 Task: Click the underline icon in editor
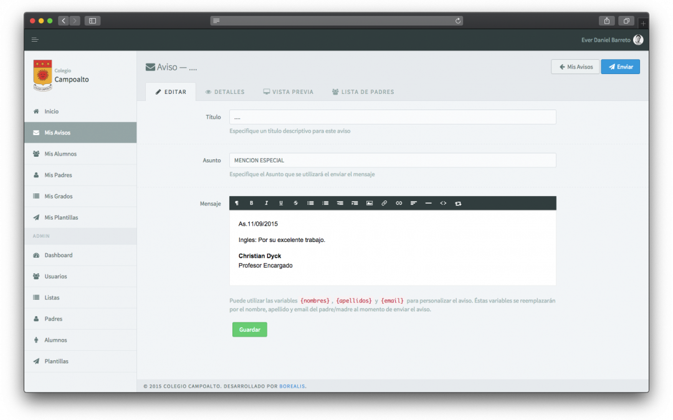[281, 203]
